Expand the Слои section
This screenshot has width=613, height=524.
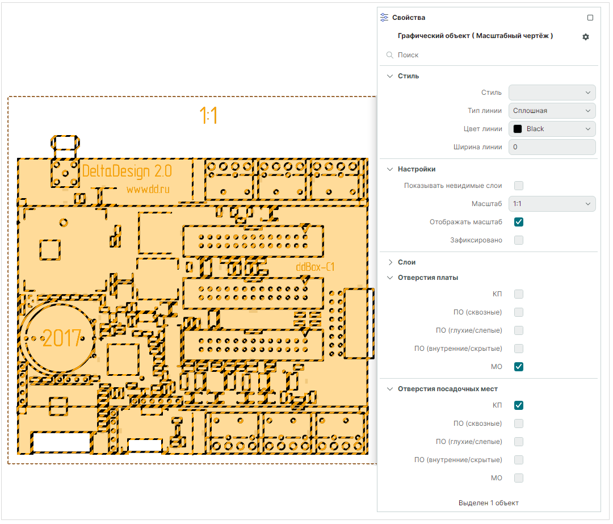click(x=390, y=262)
